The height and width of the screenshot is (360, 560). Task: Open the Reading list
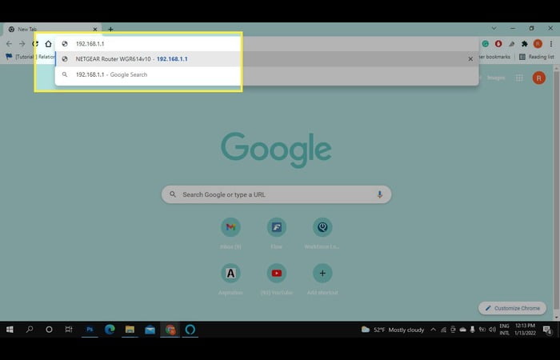(537, 57)
